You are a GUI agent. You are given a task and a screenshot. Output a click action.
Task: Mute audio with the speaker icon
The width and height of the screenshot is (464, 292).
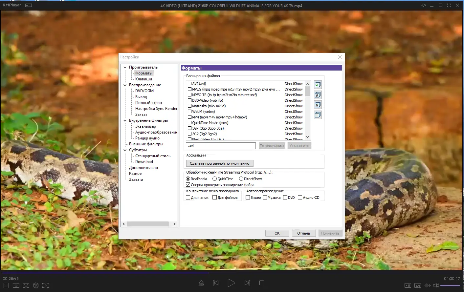(x=436, y=285)
